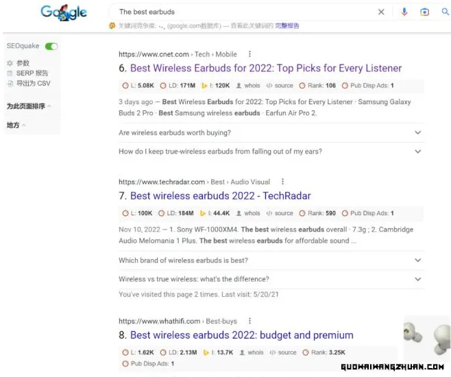The height and width of the screenshot is (377, 451).
Task: Click Pub Disp Ads: 1 in the TechRadar row
Action: (368, 213)
